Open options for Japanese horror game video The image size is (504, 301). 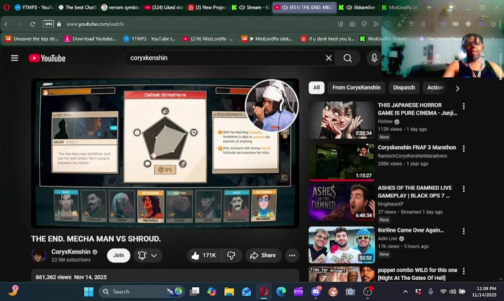463,106
